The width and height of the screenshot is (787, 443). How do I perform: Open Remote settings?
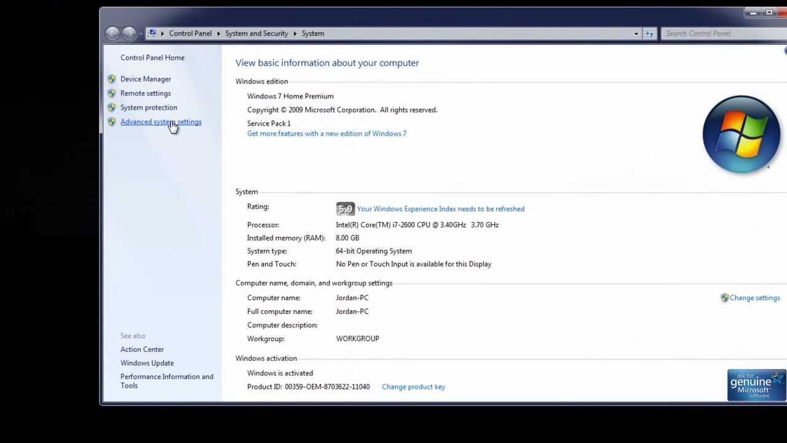coord(146,93)
